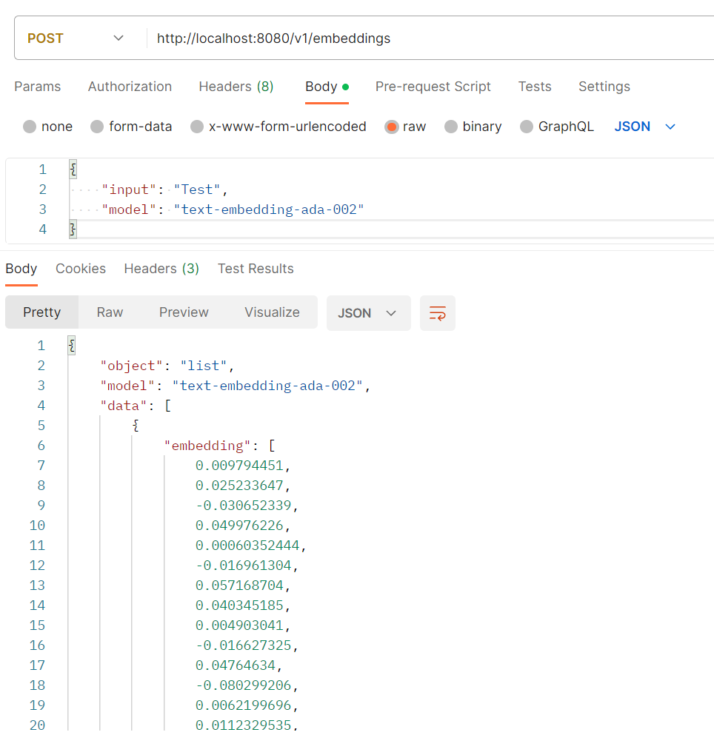View the response Cookies tab
The width and height of the screenshot is (714, 738).
[80, 269]
